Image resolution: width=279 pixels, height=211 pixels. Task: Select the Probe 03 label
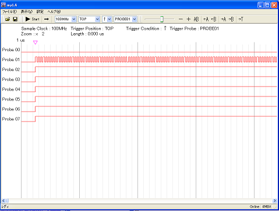(11, 80)
